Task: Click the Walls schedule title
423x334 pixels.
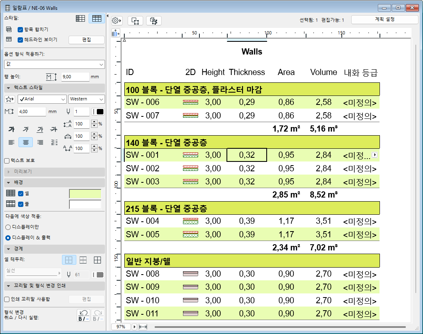Action: coord(252,52)
